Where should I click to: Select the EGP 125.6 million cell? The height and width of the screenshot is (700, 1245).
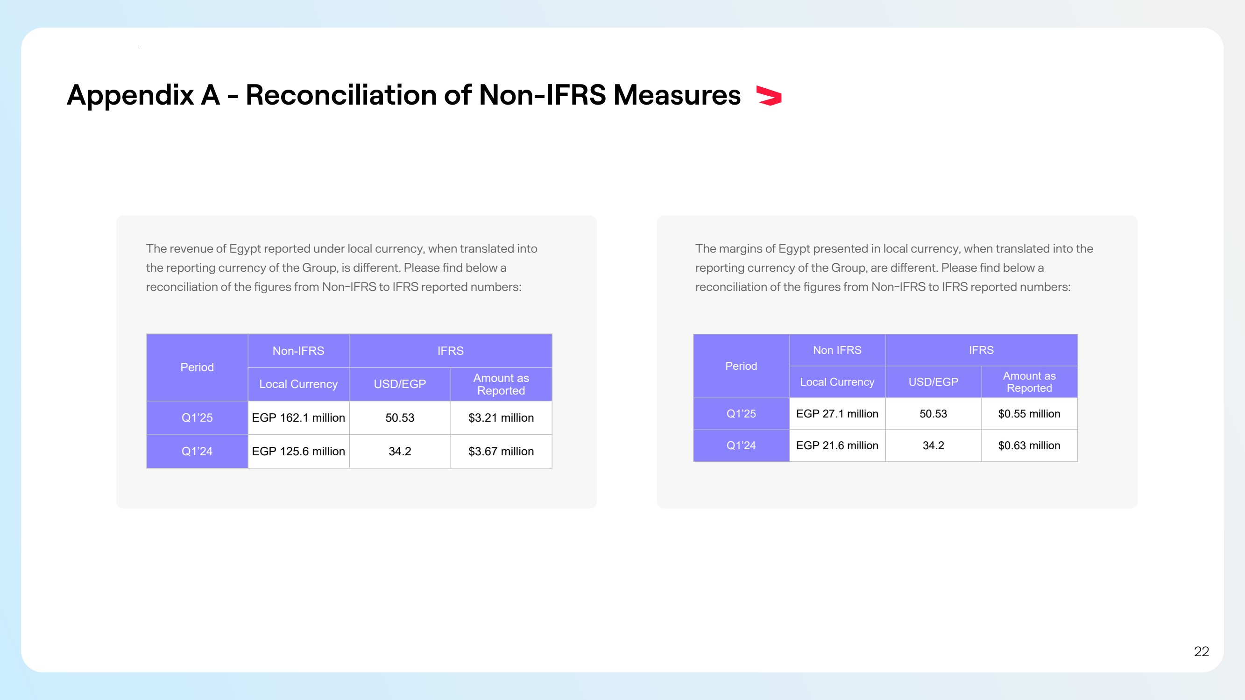(x=298, y=451)
